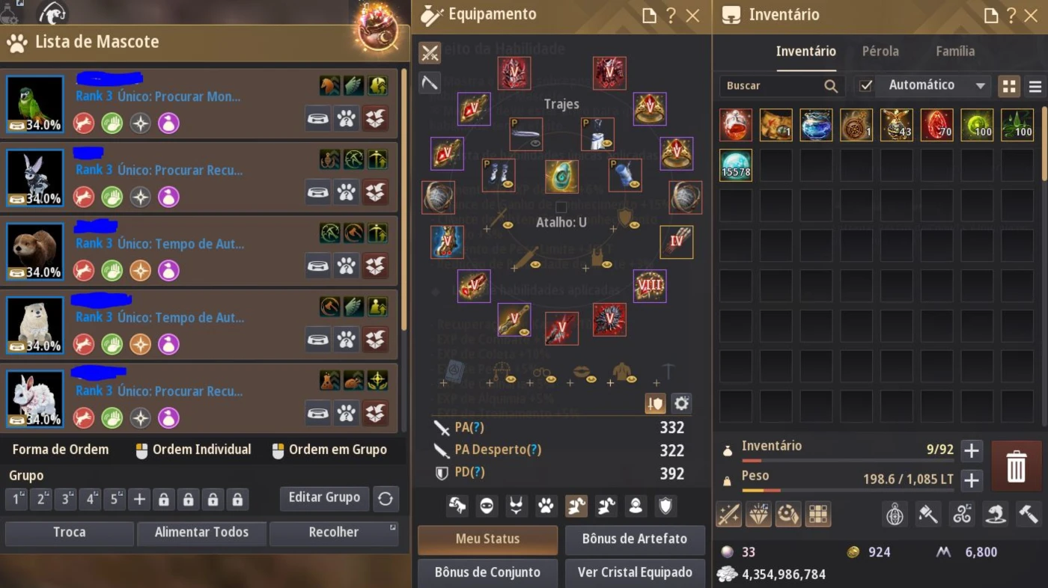Viewport: 1048px width, 588px height.
Task: Click the paw icon on parrot pet row
Action: [x=346, y=118]
